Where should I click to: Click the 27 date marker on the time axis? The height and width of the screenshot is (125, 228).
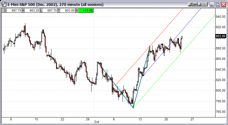[x=192, y=119]
